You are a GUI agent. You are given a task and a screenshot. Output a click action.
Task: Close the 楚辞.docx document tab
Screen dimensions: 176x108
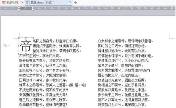pyautogui.click(x=70, y=3)
